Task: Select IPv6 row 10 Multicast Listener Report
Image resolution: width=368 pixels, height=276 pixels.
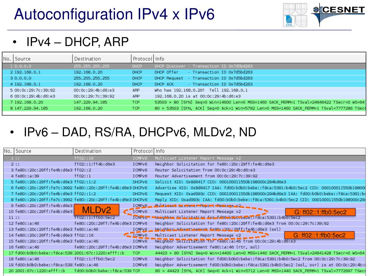Action: click(184, 212)
